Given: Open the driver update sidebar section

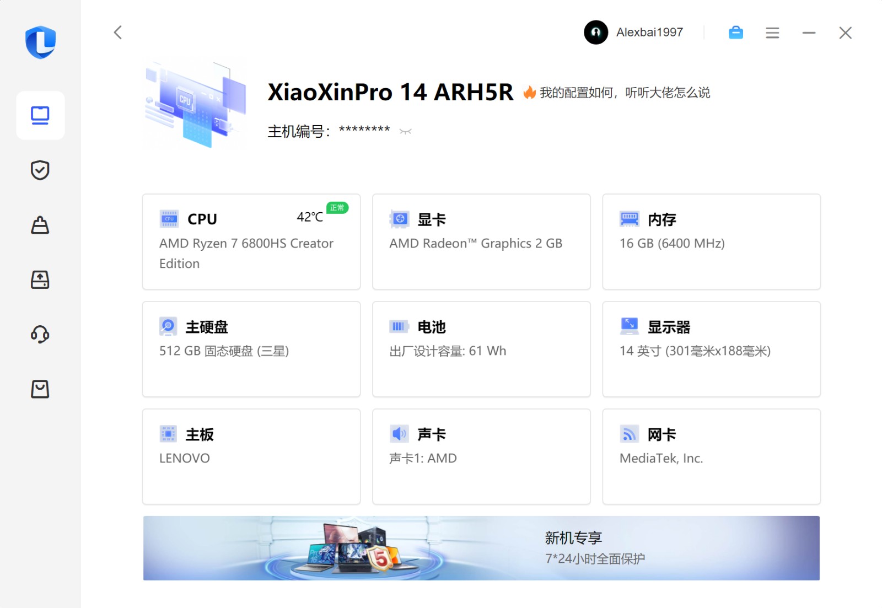Looking at the screenshot, I should 40,279.
